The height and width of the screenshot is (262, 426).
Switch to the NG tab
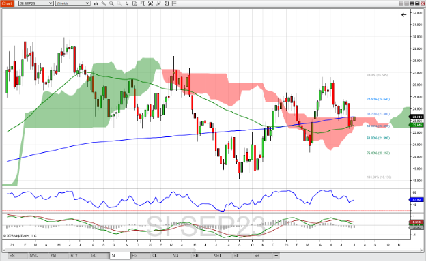[x=181, y=255]
